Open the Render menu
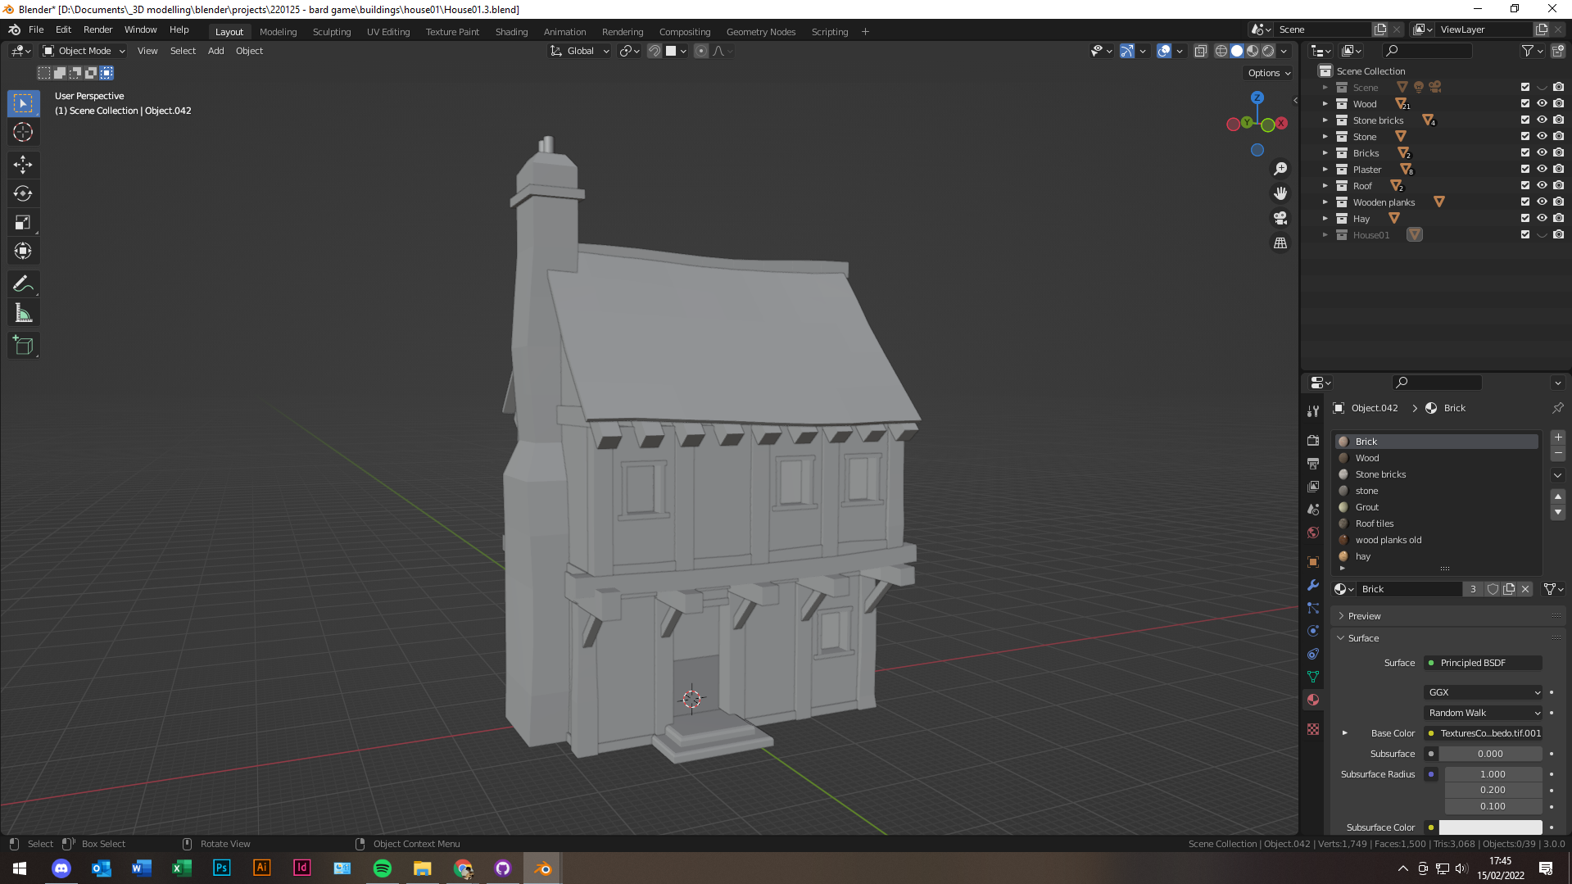1572x884 pixels. click(97, 29)
